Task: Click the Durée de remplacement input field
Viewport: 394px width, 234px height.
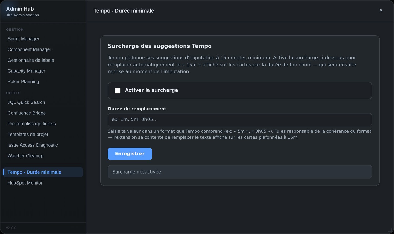Action: click(x=240, y=120)
